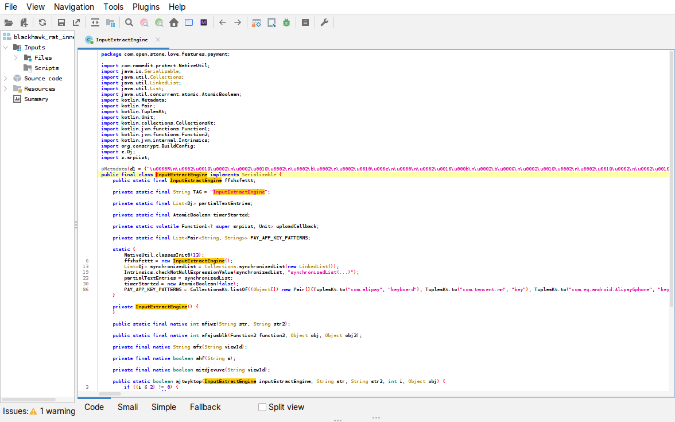Screen dimensions: 675x422
Task: Click the Quark engine icon
Action: pos(271,23)
